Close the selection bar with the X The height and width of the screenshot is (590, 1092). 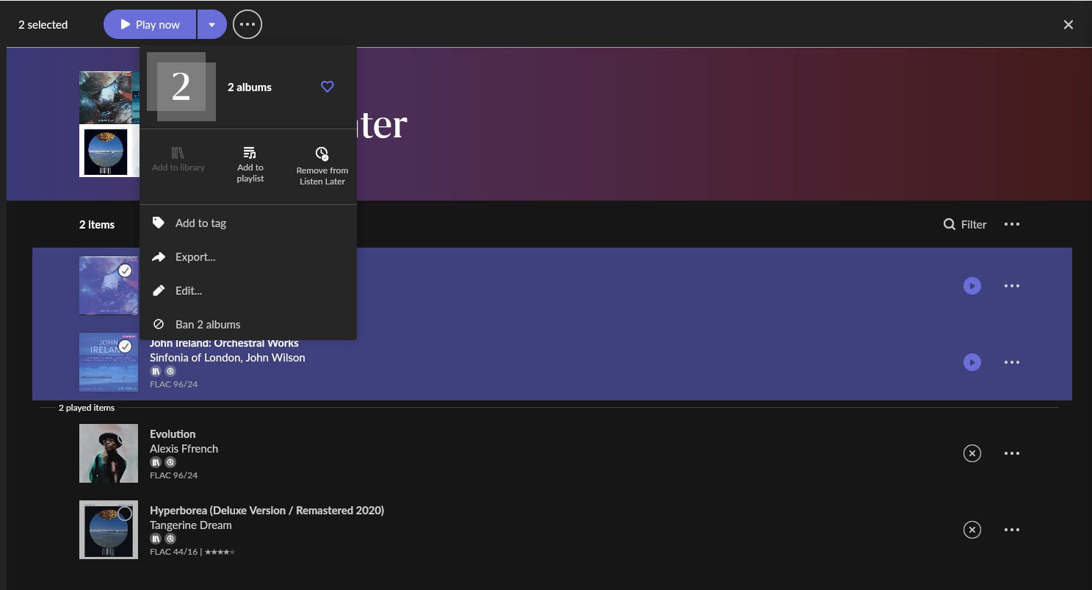point(1068,25)
